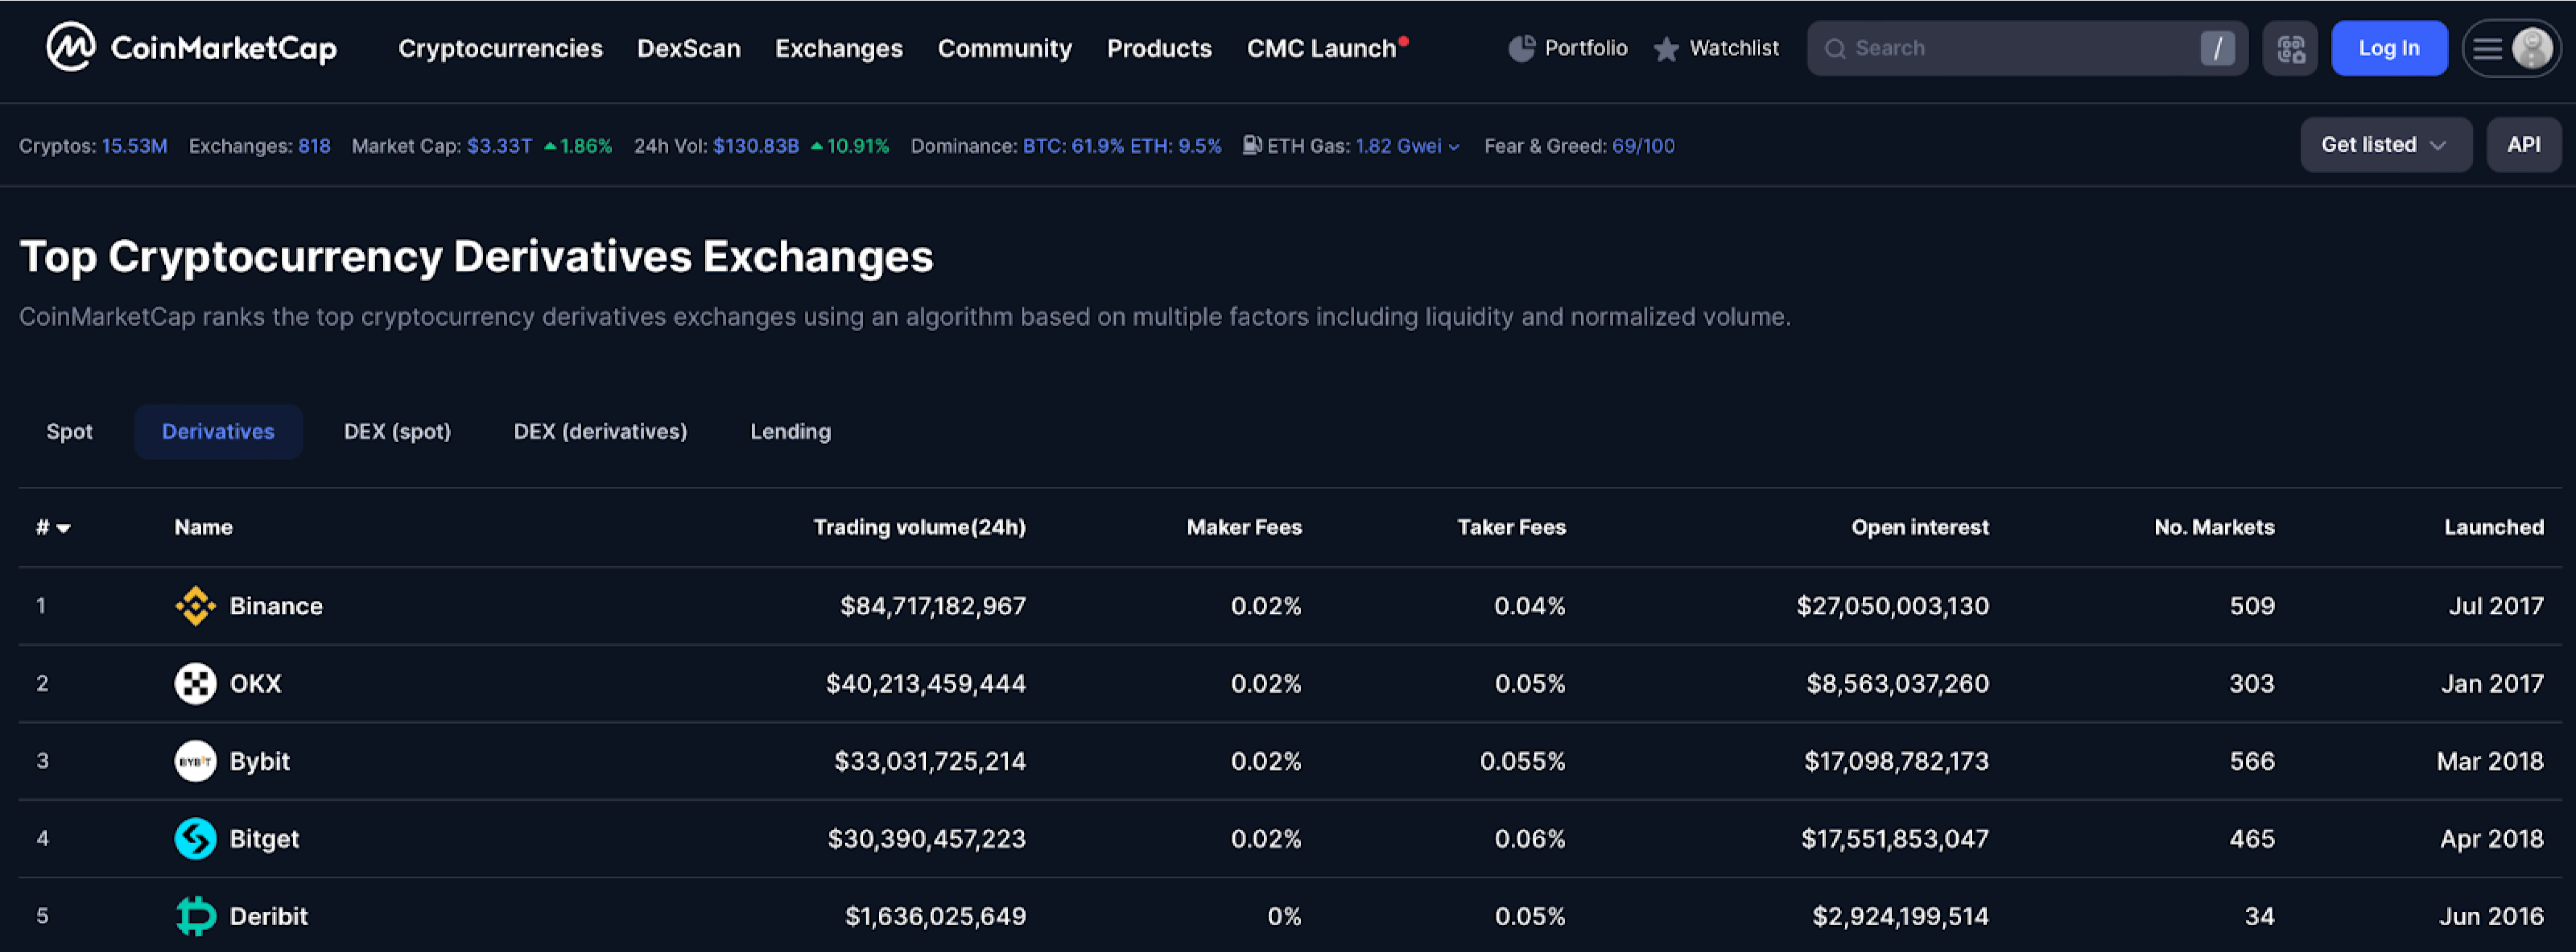Click the CoinMarketCap logo
The height and width of the screenshot is (952, 2576).
point(191,47)
